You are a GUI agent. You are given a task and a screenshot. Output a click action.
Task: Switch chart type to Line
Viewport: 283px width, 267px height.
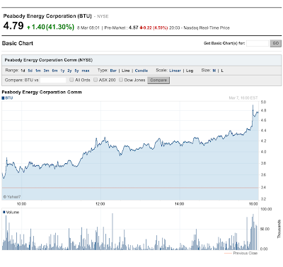[126, 71]
